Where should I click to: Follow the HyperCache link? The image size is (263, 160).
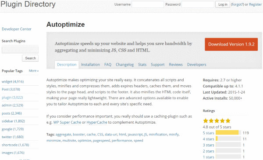point(97,122)
